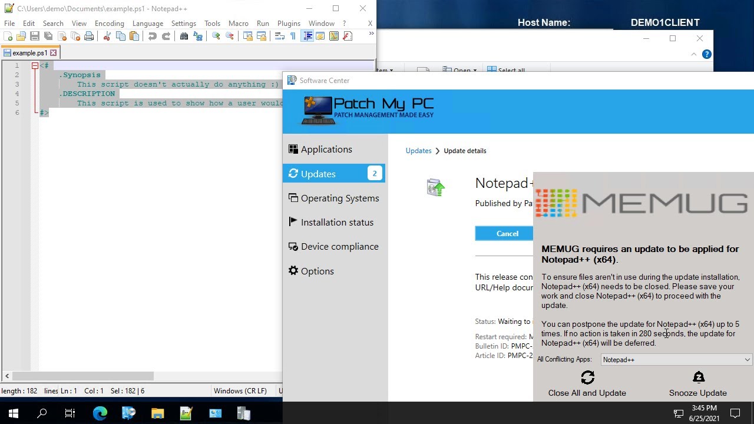Screen dimensions: 754x424
Task: Click the Cancel button in Software Center
Action: point(504,234)
